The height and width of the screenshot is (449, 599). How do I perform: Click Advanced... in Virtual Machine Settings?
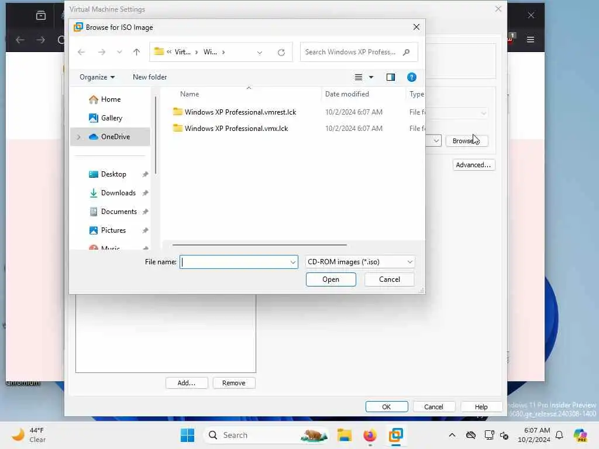tap(474, 165)
